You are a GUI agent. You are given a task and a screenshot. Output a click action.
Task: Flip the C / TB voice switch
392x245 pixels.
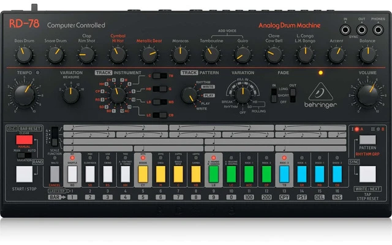(160, 76)
